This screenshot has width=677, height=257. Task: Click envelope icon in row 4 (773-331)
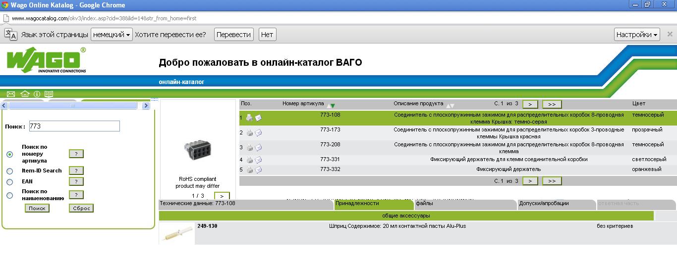258,160
